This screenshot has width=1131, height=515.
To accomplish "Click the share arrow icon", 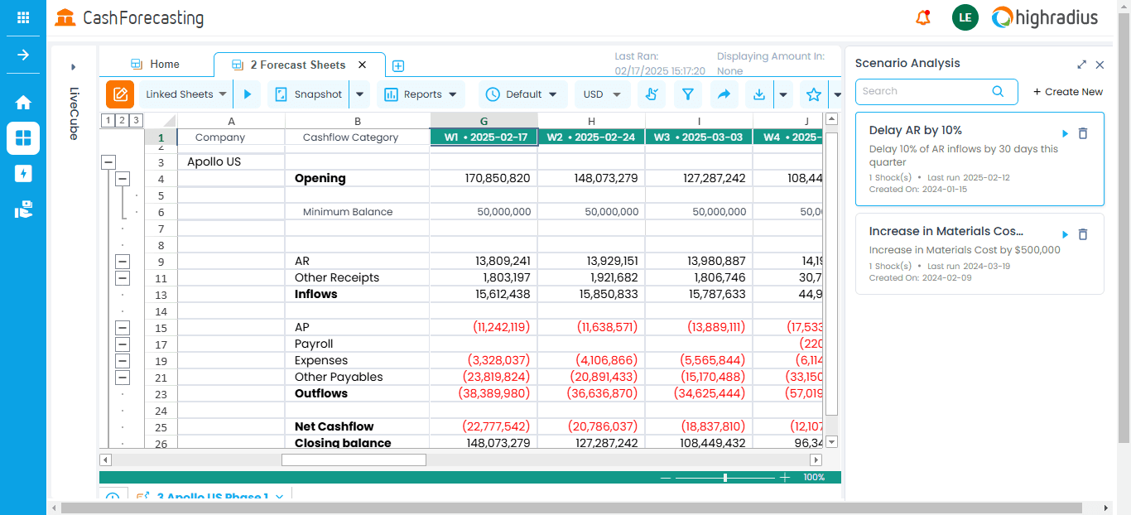I will click(723, 94).
